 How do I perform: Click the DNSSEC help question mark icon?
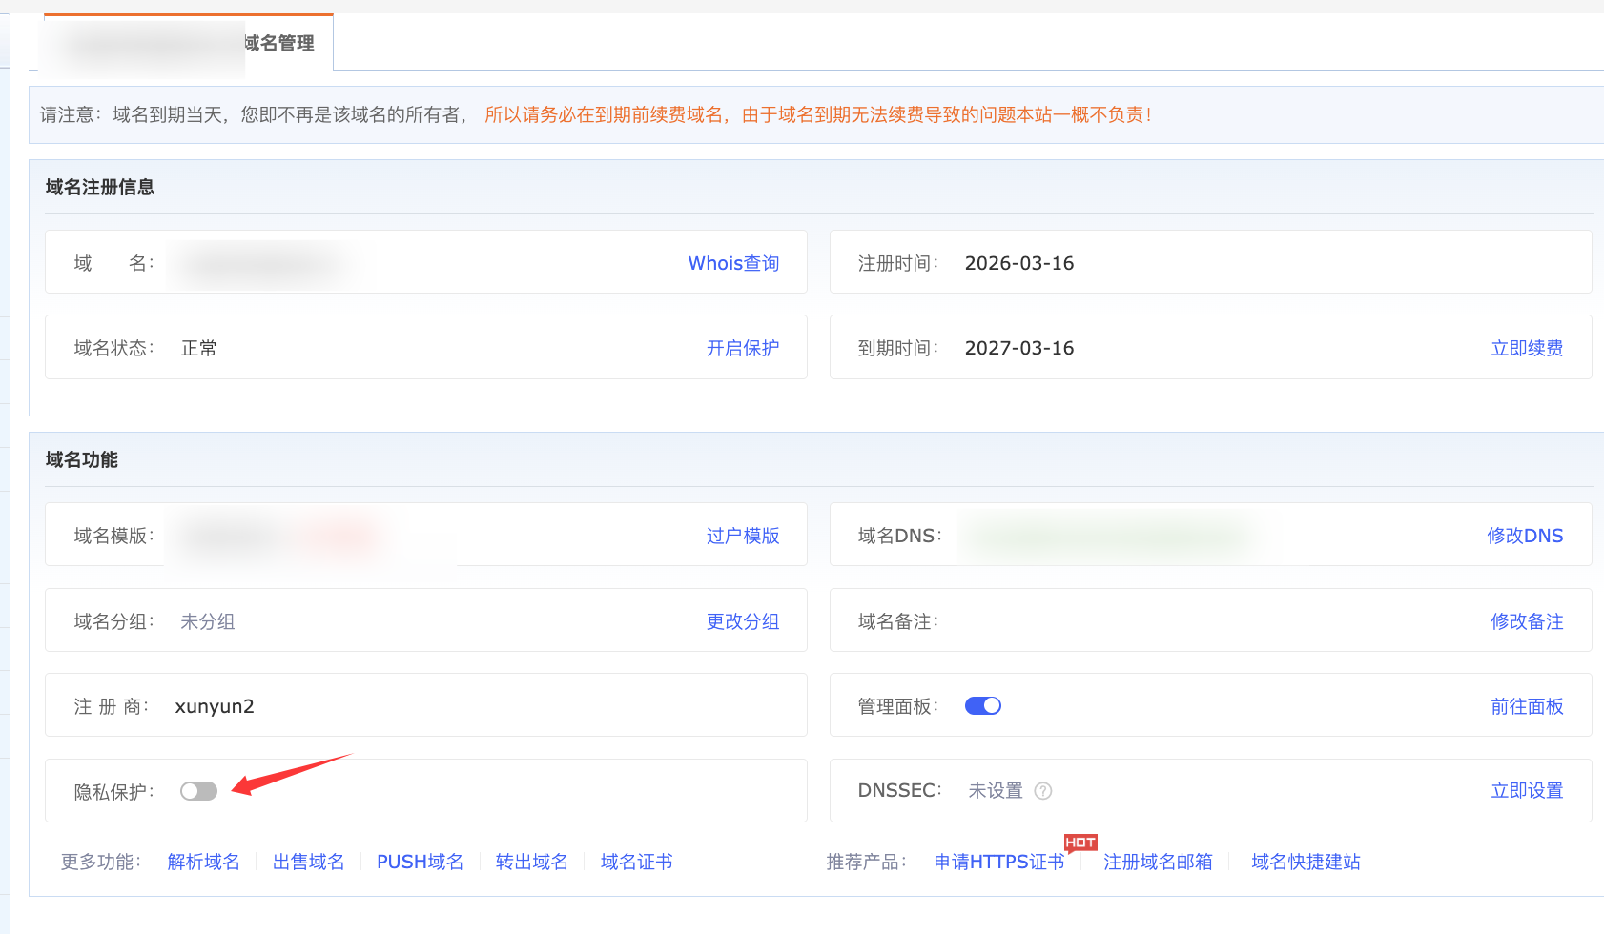pyautogui.click(x=1043, y=791)
